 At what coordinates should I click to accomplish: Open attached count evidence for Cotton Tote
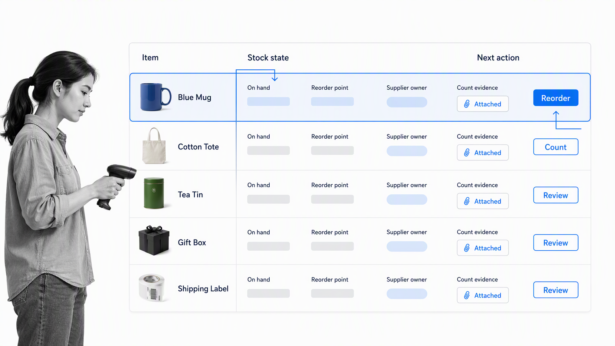(x=483, y=152)
